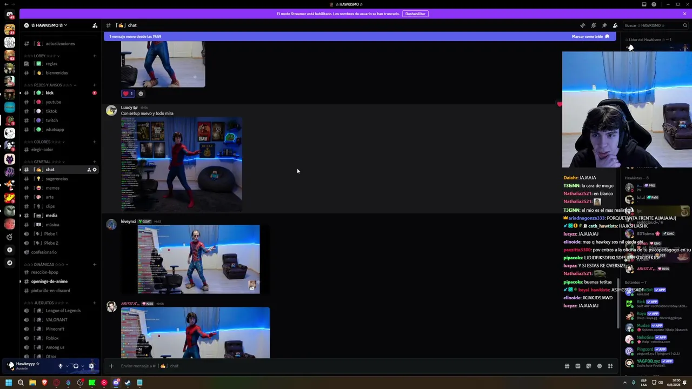The image size is (692, 389).
Task: Add a reaction with the smiley button
Action: [141, 93]
